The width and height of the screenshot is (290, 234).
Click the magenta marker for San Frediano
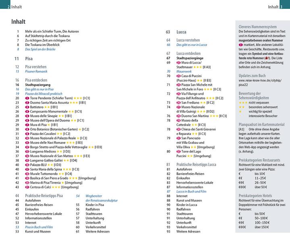click(178, 103)
